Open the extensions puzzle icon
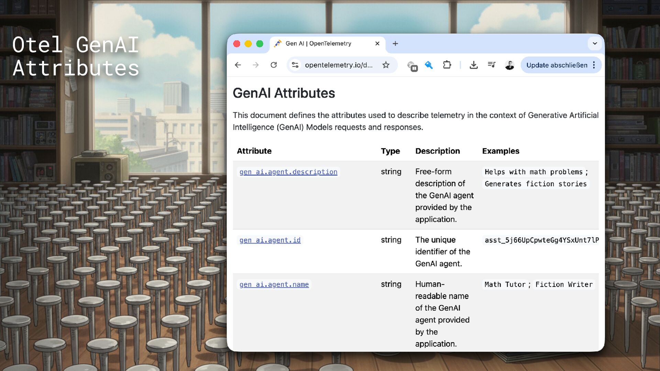 coord(447,65)
